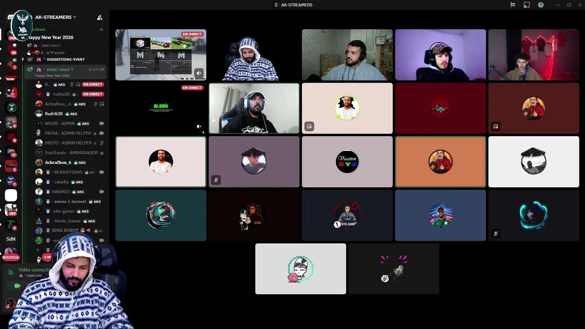Open the server icon with badge 6
Image resolution: width=585 pixels, height=329 pixels.
[11, 122]
